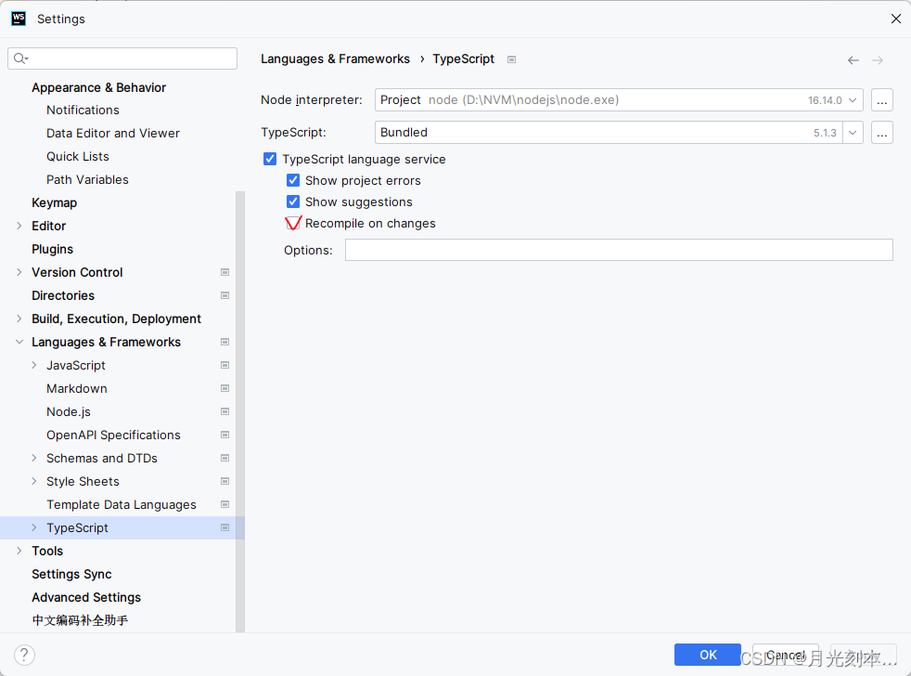Open the help question mark button
Image resolution: width=911 pixels, height=676 pixels.
[x=24, y=655]
